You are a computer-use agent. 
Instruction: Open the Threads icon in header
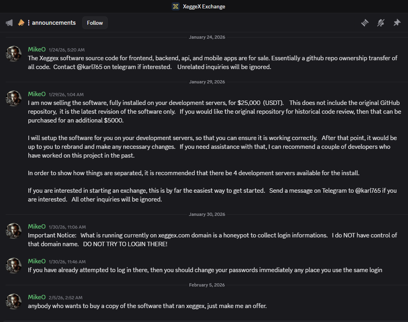pos(364,23)
